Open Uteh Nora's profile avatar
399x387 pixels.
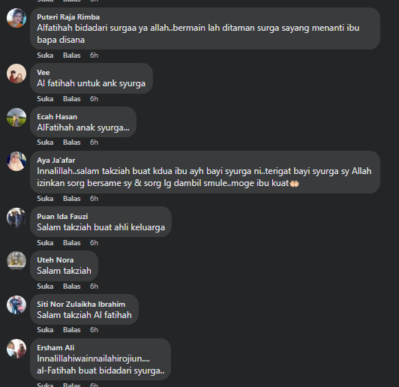point(16,261)
